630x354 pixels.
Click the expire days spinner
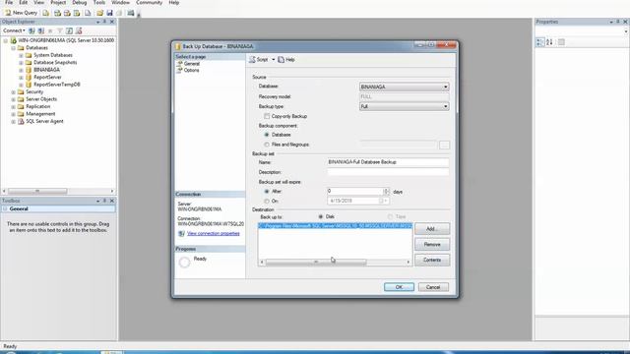[x=386, y=192]
